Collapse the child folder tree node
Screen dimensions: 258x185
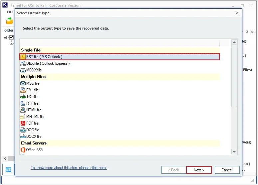click(11, 44)
